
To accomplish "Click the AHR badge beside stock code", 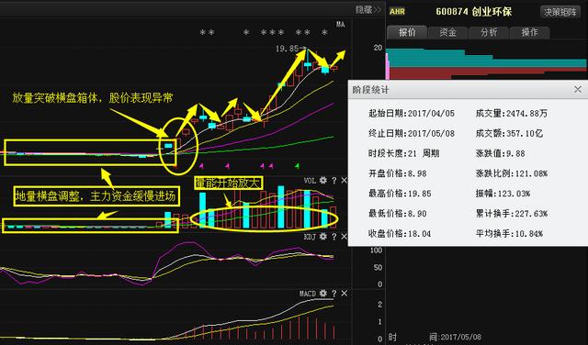I will click(x=397, y=12).
